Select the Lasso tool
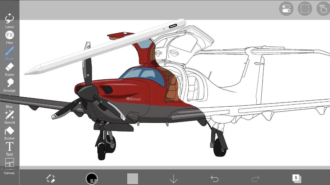 click(10, 21)
